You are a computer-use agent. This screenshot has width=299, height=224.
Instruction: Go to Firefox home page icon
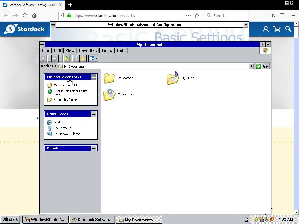pyautogui.click(x=34, y=15)
